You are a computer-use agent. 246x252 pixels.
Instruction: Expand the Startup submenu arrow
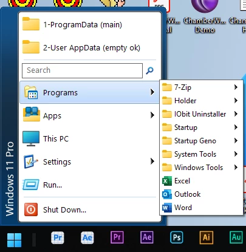coord(236,128)
